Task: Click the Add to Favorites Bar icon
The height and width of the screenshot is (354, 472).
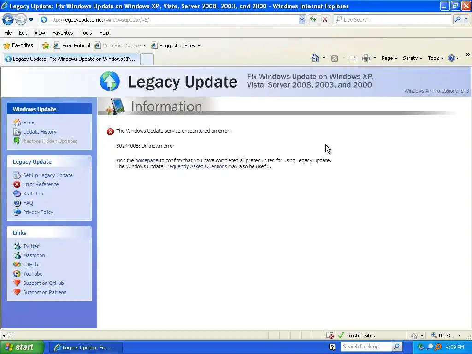Action: click(x=46, y=46)
